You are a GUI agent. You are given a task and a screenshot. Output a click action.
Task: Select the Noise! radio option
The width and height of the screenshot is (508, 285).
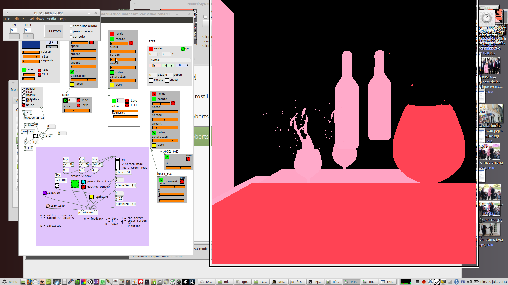pyautogui.click(x=24, y=105)
